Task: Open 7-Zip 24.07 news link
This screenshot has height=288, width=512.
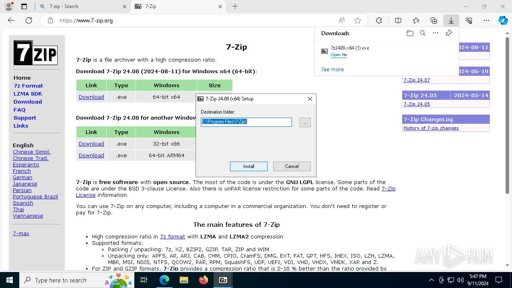Action: pos(417,80)
